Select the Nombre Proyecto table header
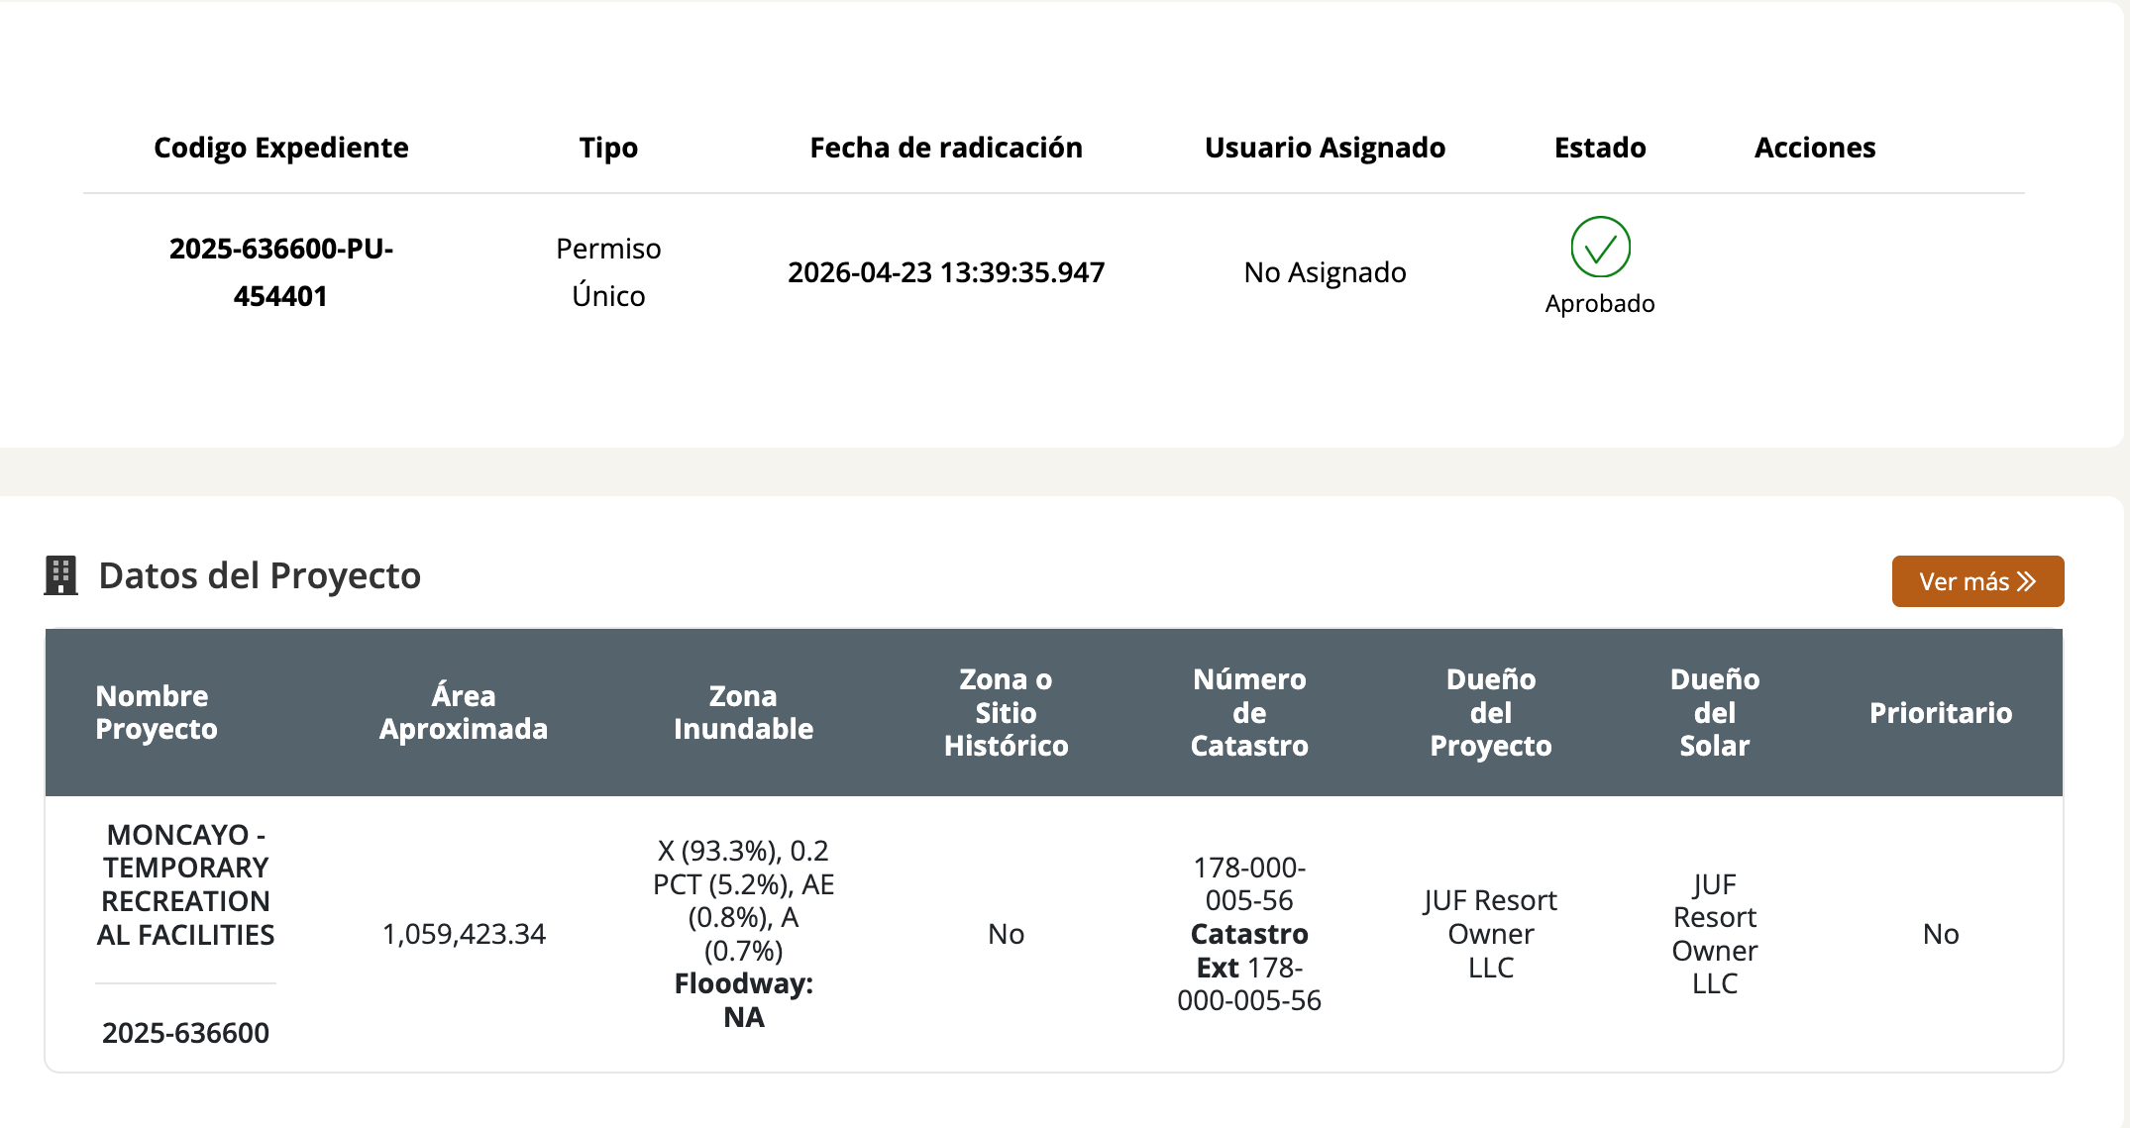2130x1128 pixels. tap(157, 712)
